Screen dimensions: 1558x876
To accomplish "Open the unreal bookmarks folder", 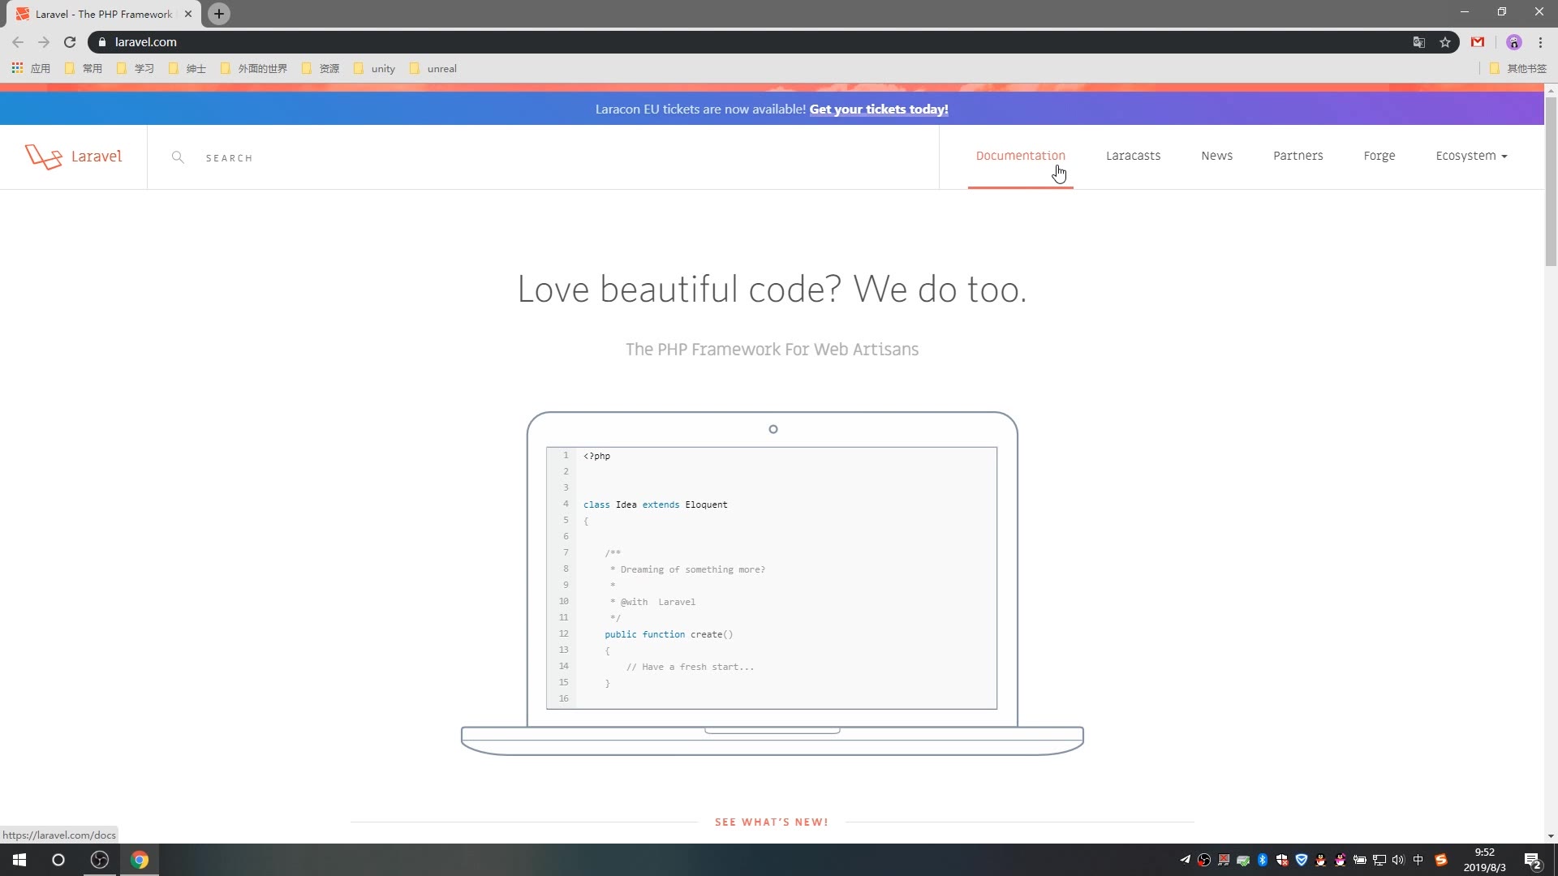I will [x=434, y=68].
